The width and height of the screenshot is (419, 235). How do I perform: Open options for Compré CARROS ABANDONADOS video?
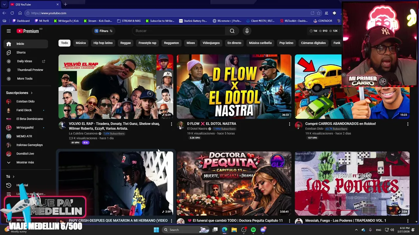click(408, 124)
